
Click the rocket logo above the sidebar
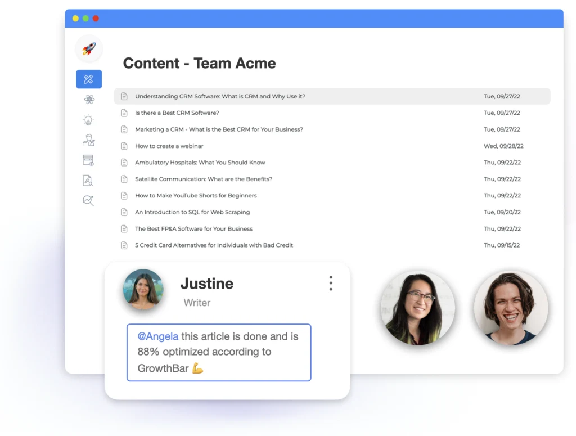[x=88, y=48]
